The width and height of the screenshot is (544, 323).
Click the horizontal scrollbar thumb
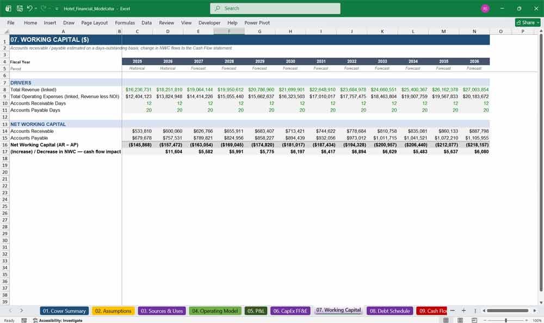(x=508, y=310)
